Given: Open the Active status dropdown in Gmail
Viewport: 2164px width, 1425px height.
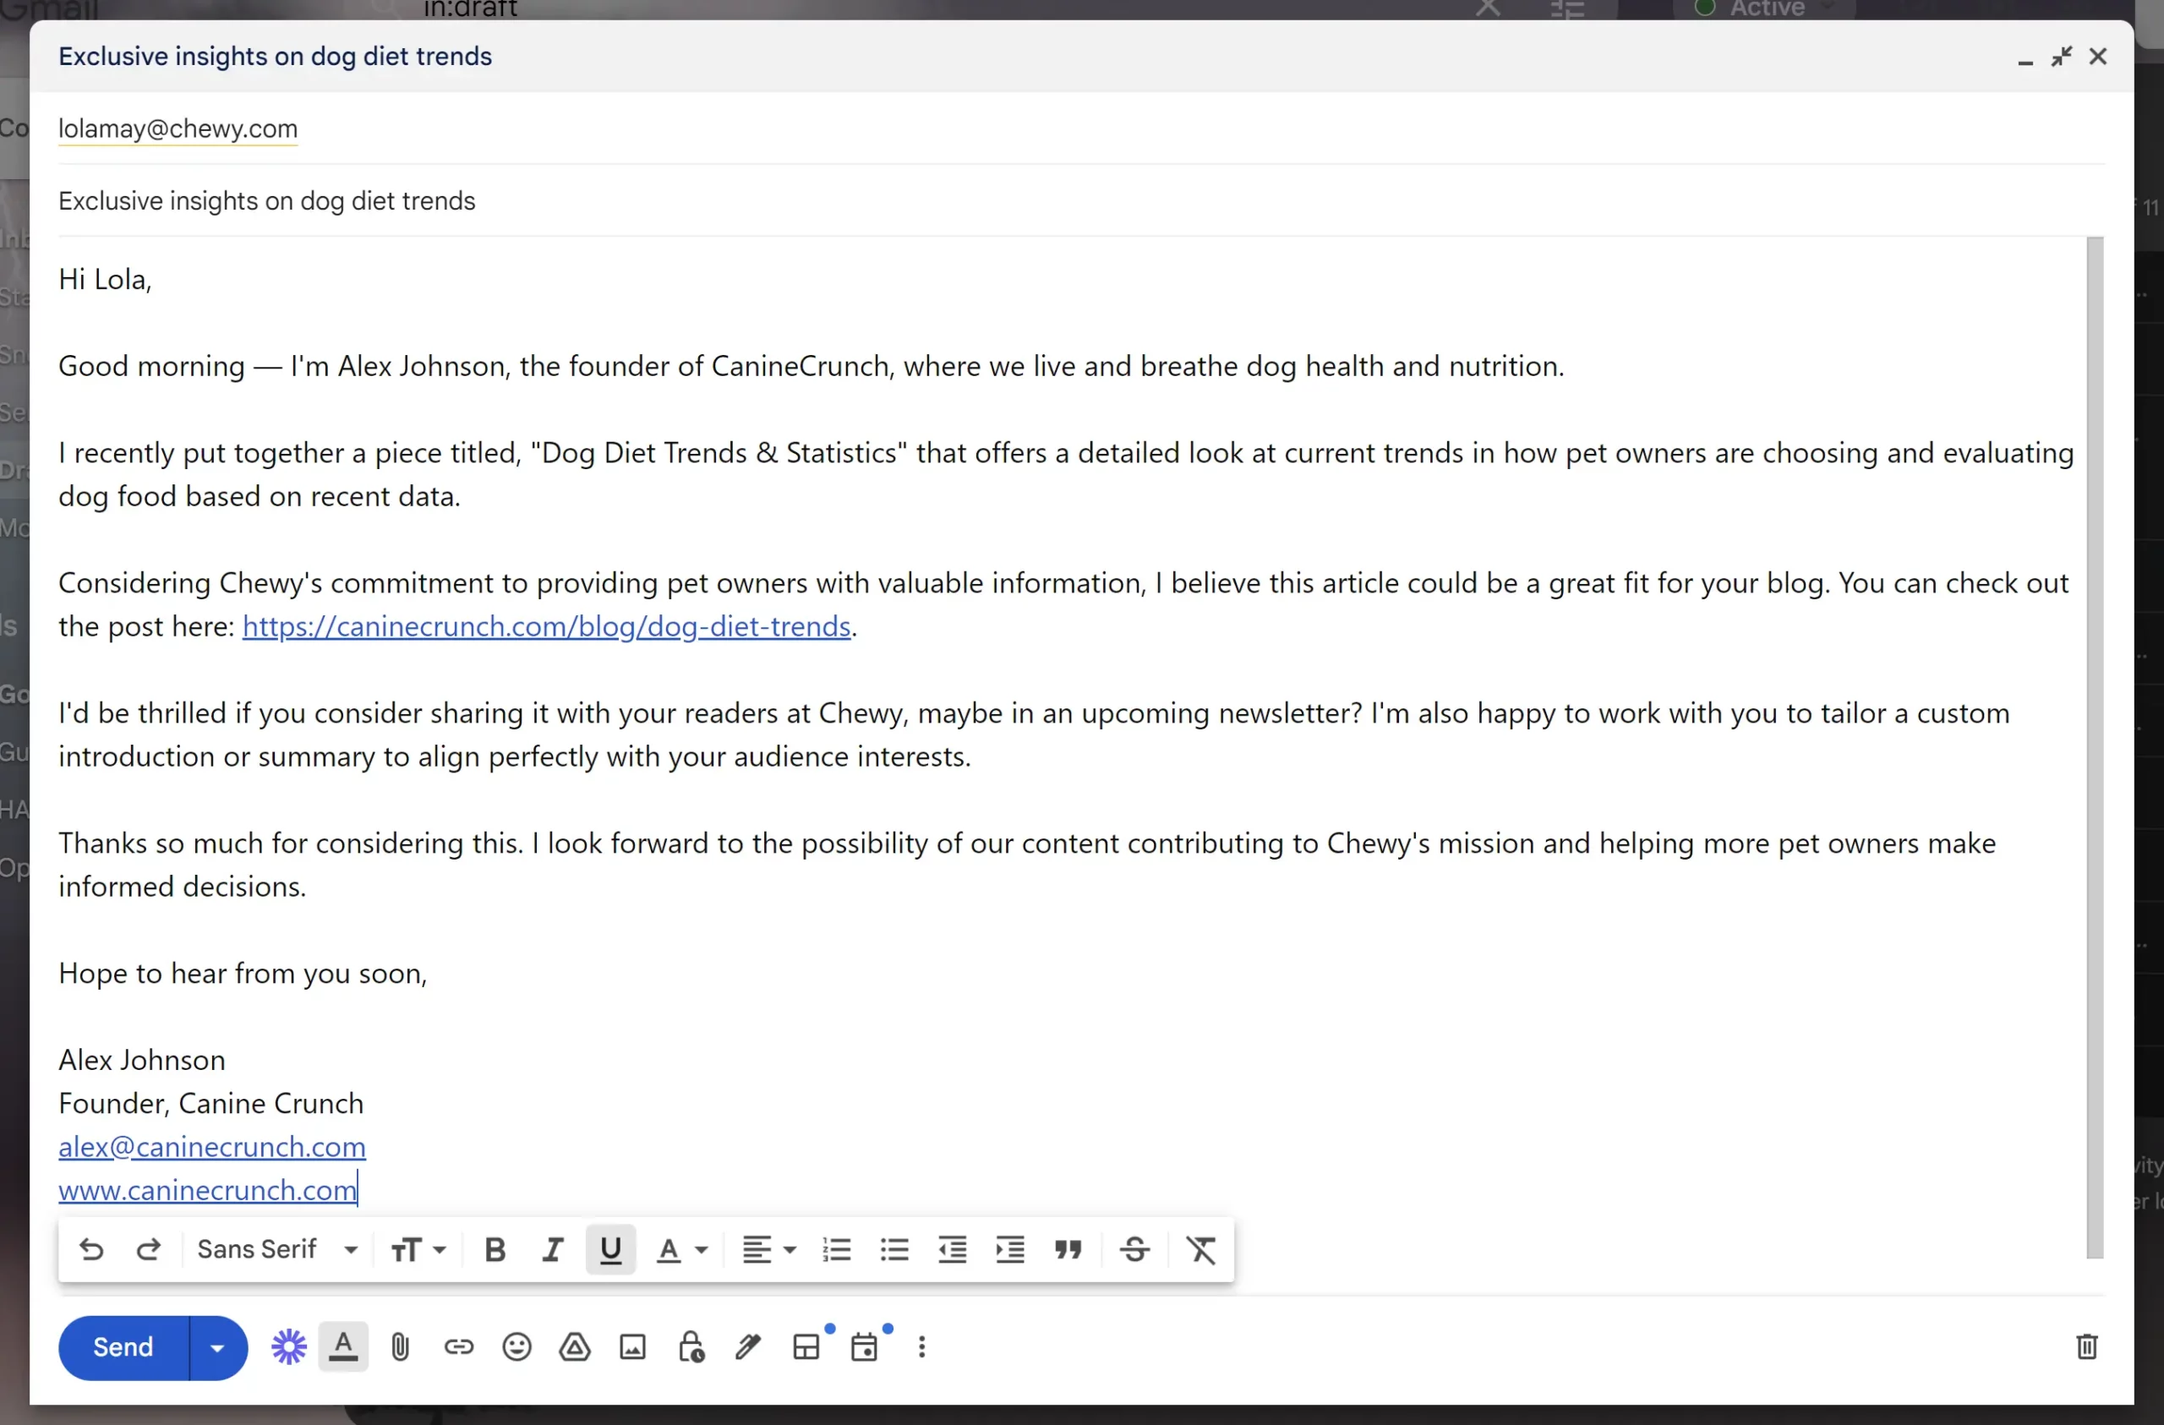Looking at the screenshot, I should click(1764, 8).
